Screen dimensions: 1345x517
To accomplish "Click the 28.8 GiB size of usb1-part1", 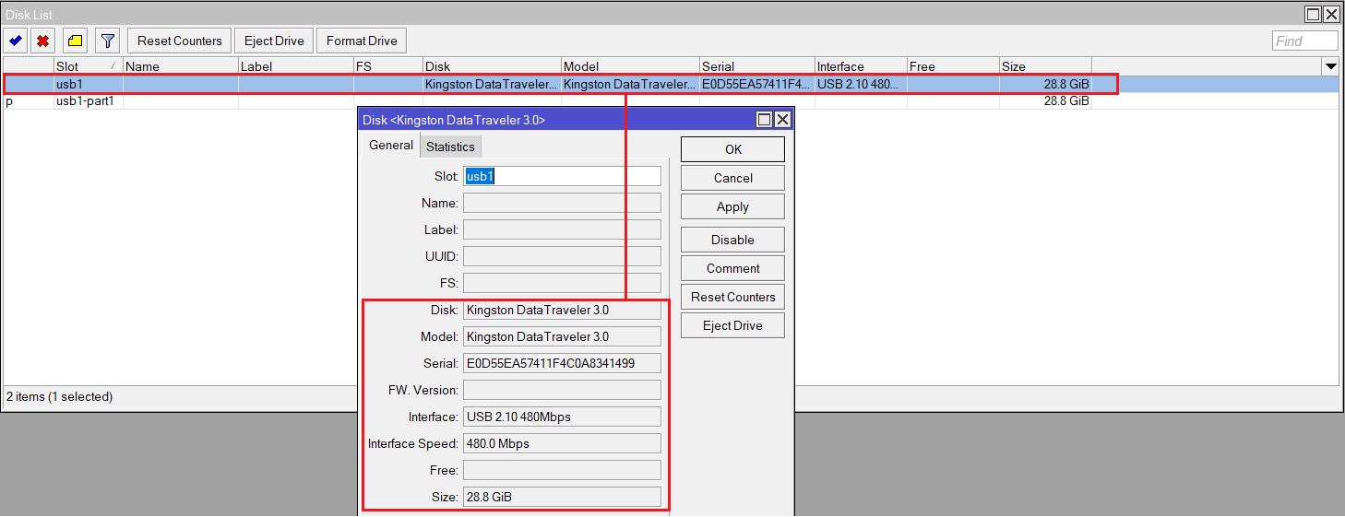I will 1045,101.
